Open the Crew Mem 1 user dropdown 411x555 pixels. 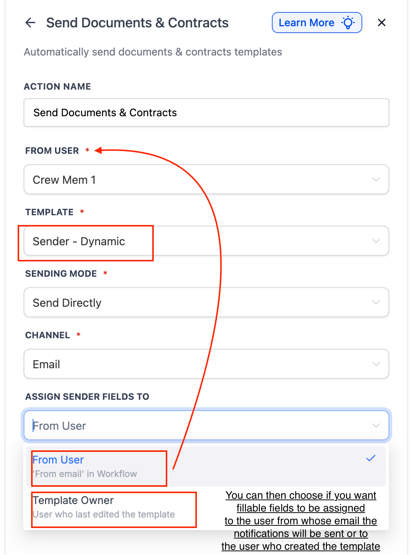coord(206,179)
